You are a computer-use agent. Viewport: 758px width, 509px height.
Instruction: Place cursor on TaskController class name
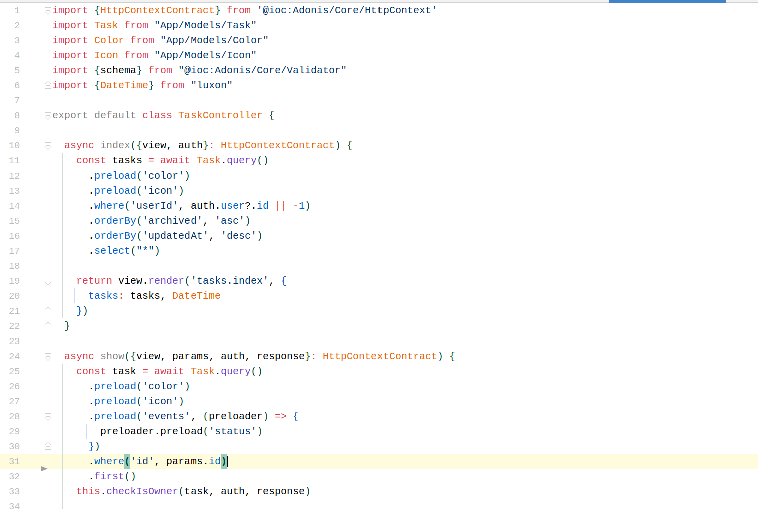(220, 115)
